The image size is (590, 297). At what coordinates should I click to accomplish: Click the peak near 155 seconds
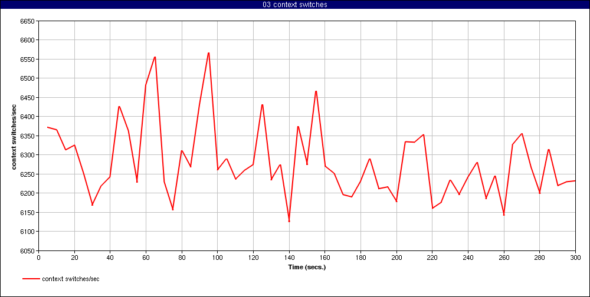[x=316, y=91]
